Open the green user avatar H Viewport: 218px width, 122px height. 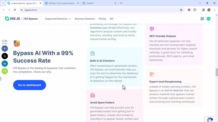(208, 19)
